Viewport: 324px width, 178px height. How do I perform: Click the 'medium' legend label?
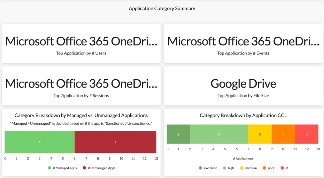point(251,168)
